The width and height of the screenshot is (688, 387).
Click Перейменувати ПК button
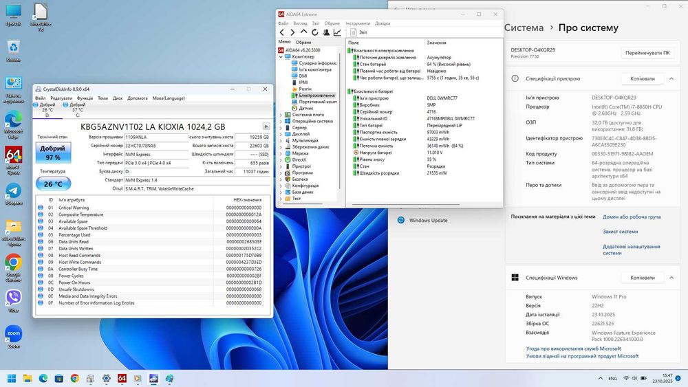[x=647, y=53]
